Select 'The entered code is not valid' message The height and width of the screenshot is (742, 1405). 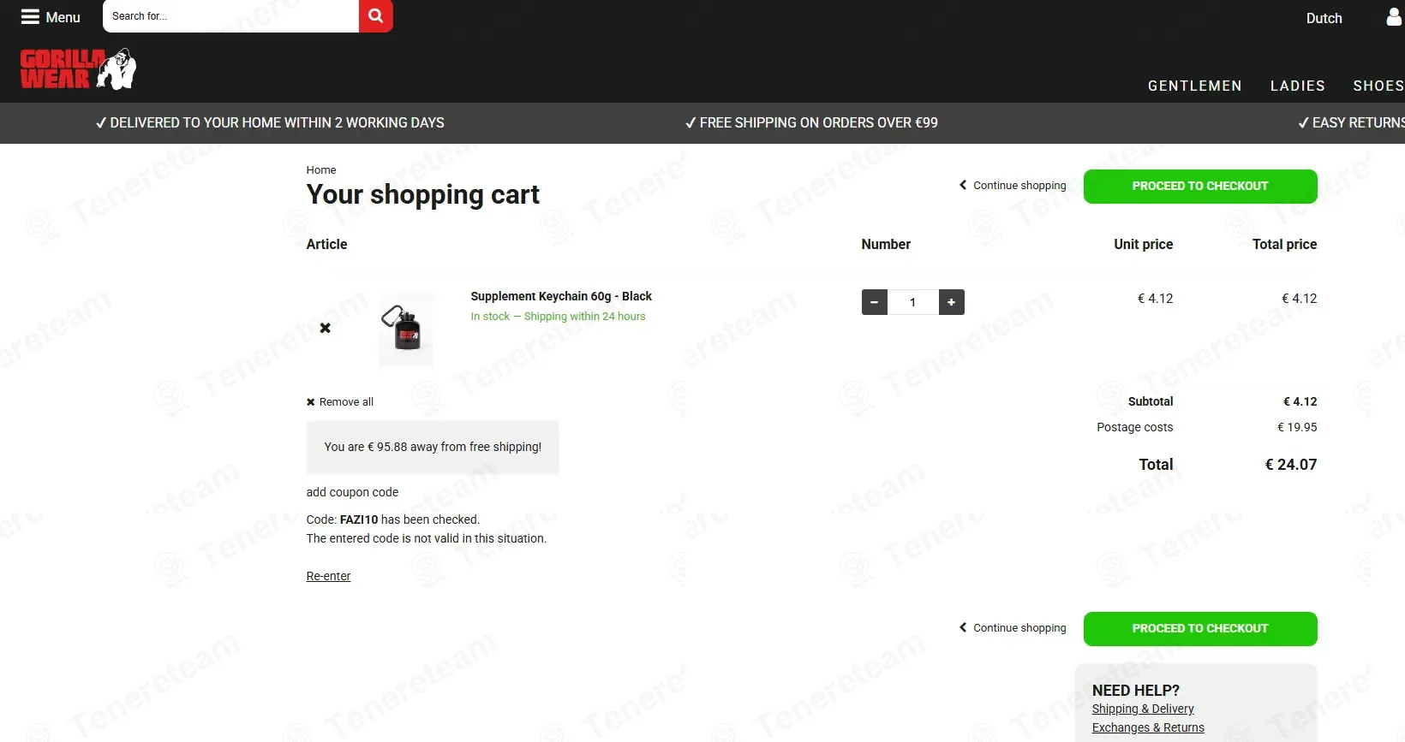point(427,538)
